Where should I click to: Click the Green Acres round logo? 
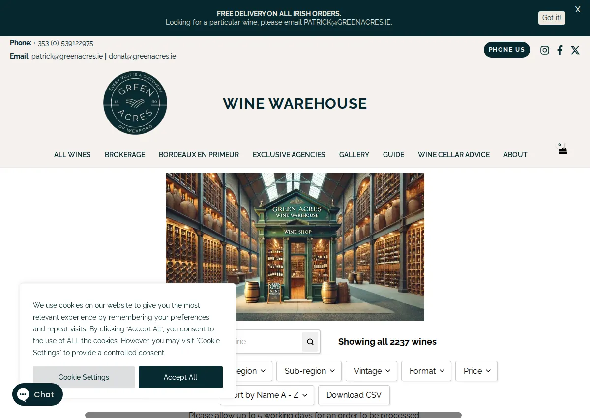135,103
